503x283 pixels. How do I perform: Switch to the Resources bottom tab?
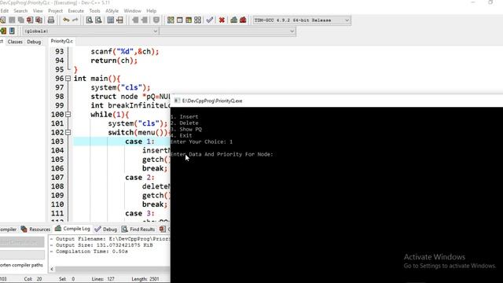coord(35,229)
